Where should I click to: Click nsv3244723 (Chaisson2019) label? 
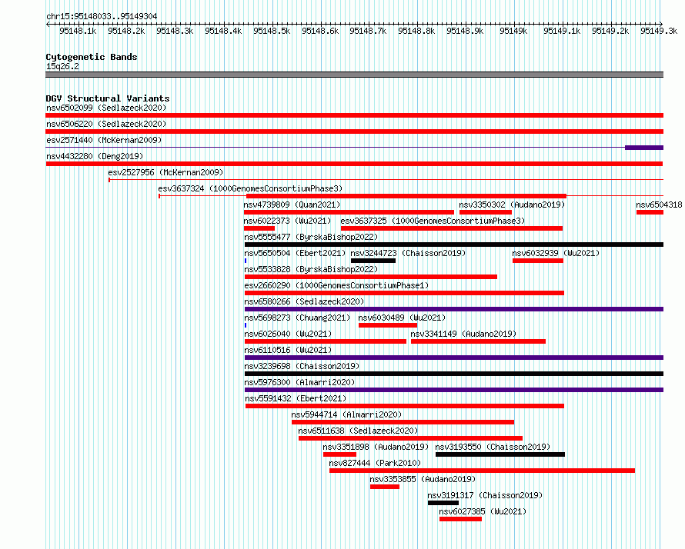(x=408, y=253)
